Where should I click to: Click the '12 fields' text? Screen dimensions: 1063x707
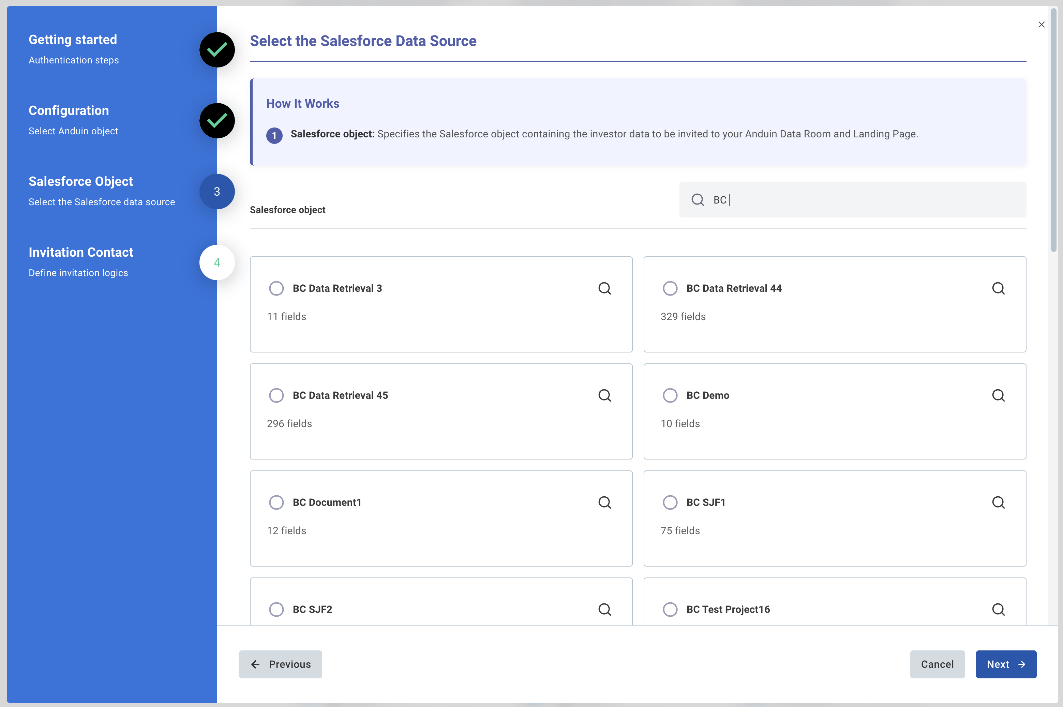pos(286,531)
